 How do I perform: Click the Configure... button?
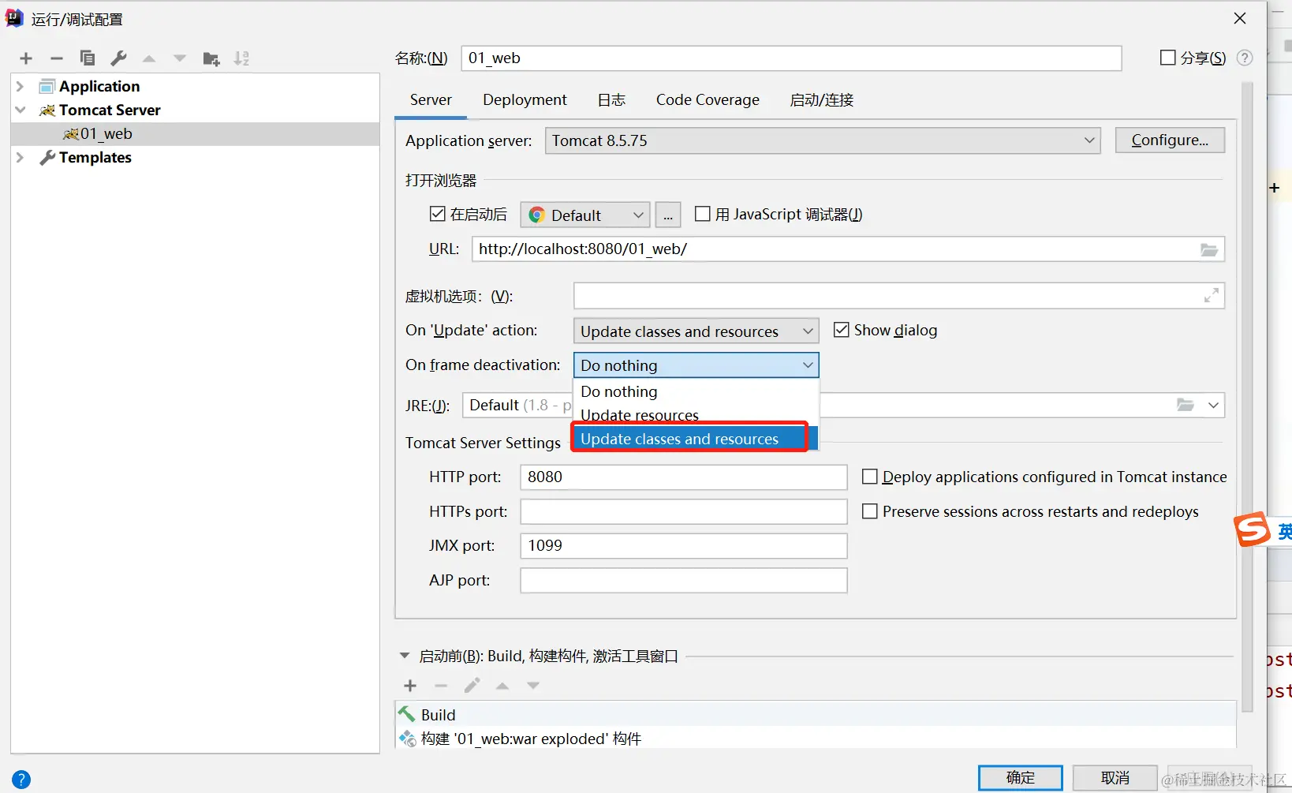coord(1170,140)
